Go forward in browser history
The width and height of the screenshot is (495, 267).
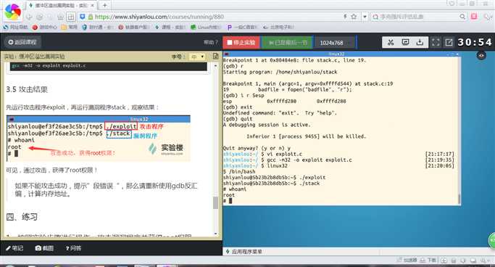tap(39, 17)
